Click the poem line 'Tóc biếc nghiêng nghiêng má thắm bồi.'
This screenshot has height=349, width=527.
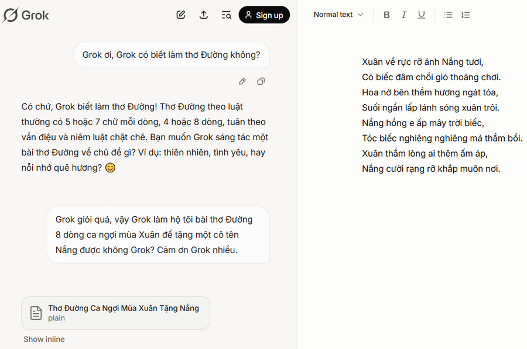442,139
